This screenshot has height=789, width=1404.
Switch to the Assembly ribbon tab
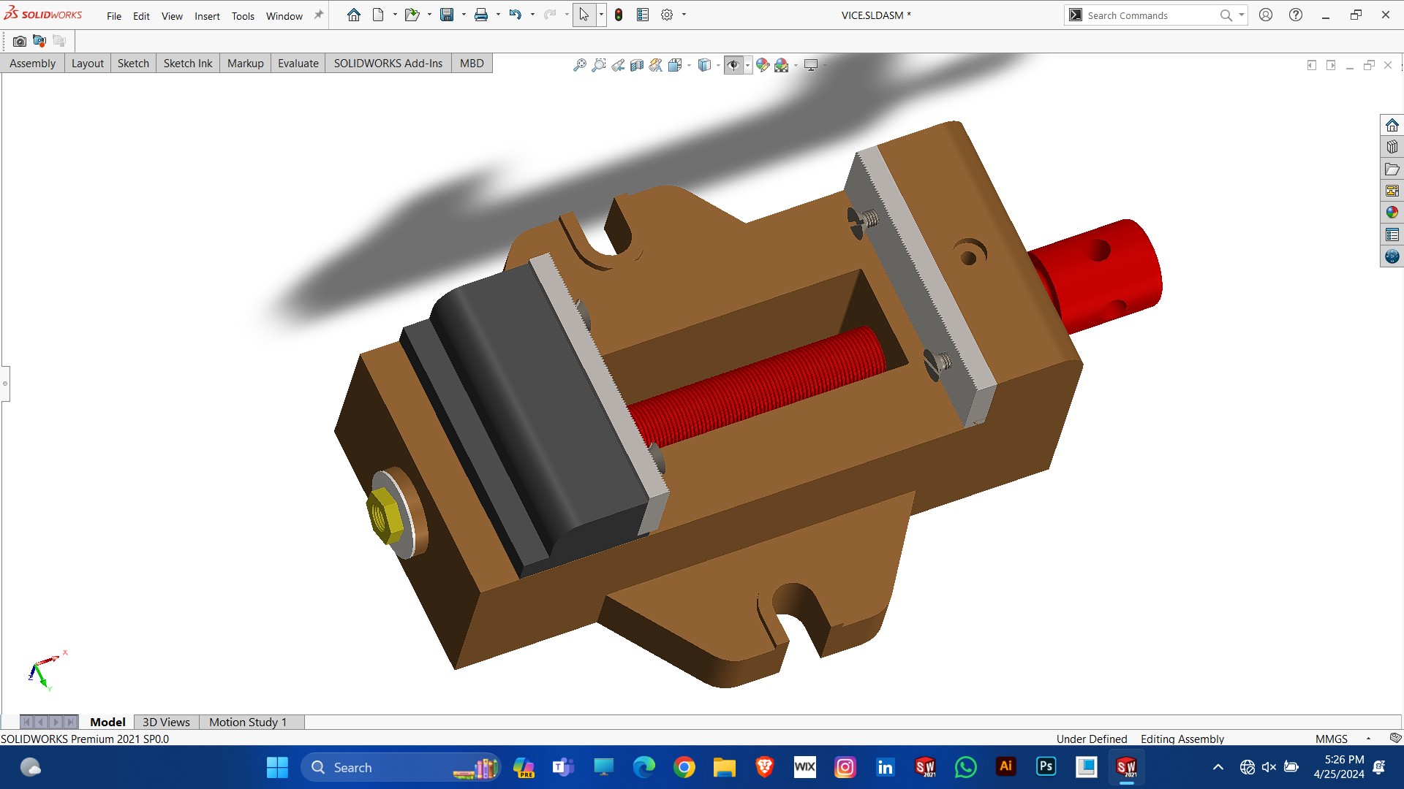[32, 64]
